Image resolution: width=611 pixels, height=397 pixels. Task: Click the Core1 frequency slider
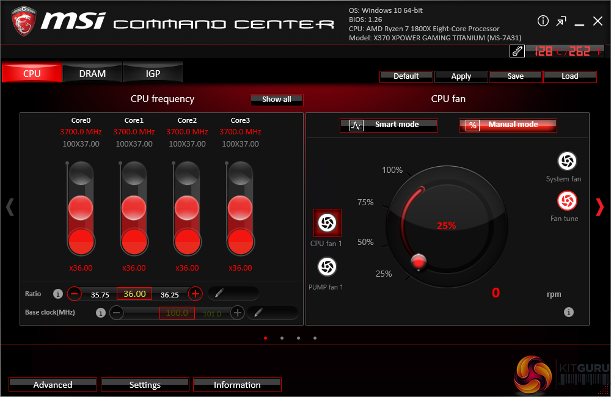pos(134,208)
